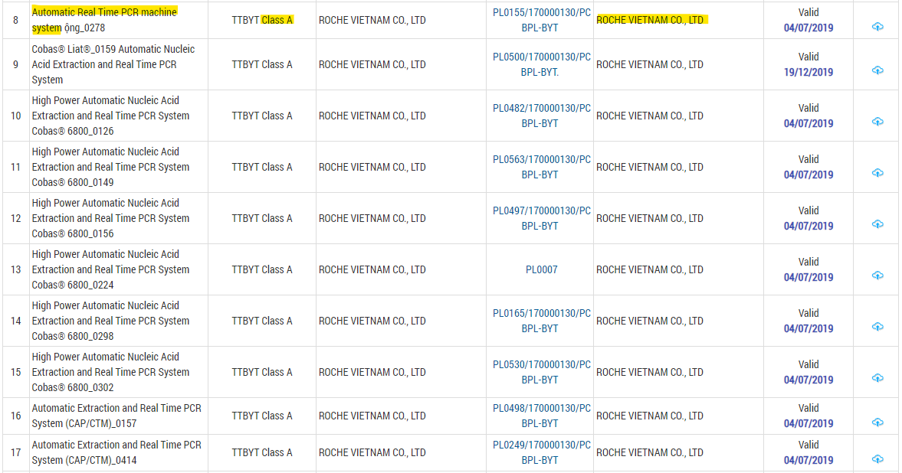The width and height of the screenshot is (902, 473).
Task: Open the PL0563/170000130/PCBPL-BYT classification link
Action: point(541,167)
